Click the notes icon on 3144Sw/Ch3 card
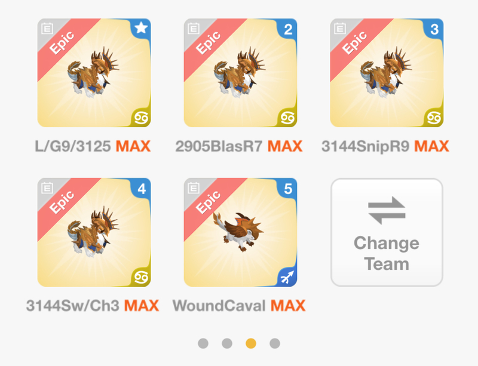Viewport: 478px width, 366px height. [x=47, y=188]
